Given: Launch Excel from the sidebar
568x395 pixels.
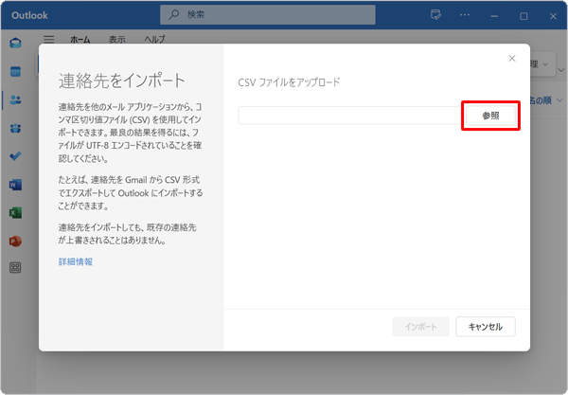Looking at the screenshot, I should tap(15, 213).
